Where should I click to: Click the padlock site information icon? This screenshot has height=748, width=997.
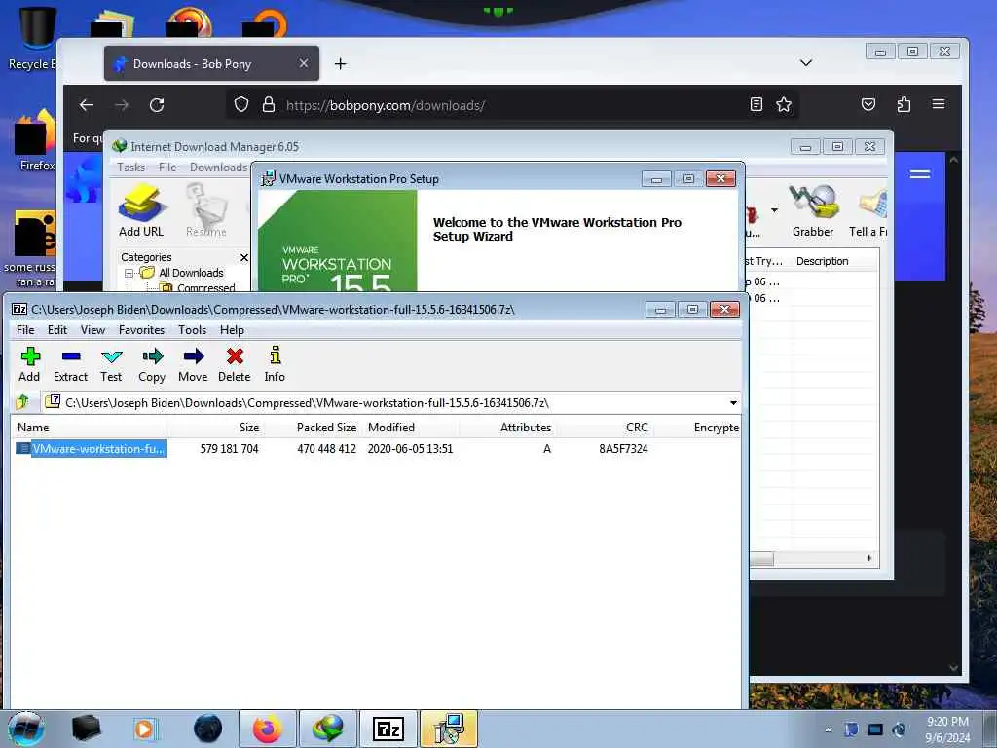pyautogui.click(x=269, y=104)
